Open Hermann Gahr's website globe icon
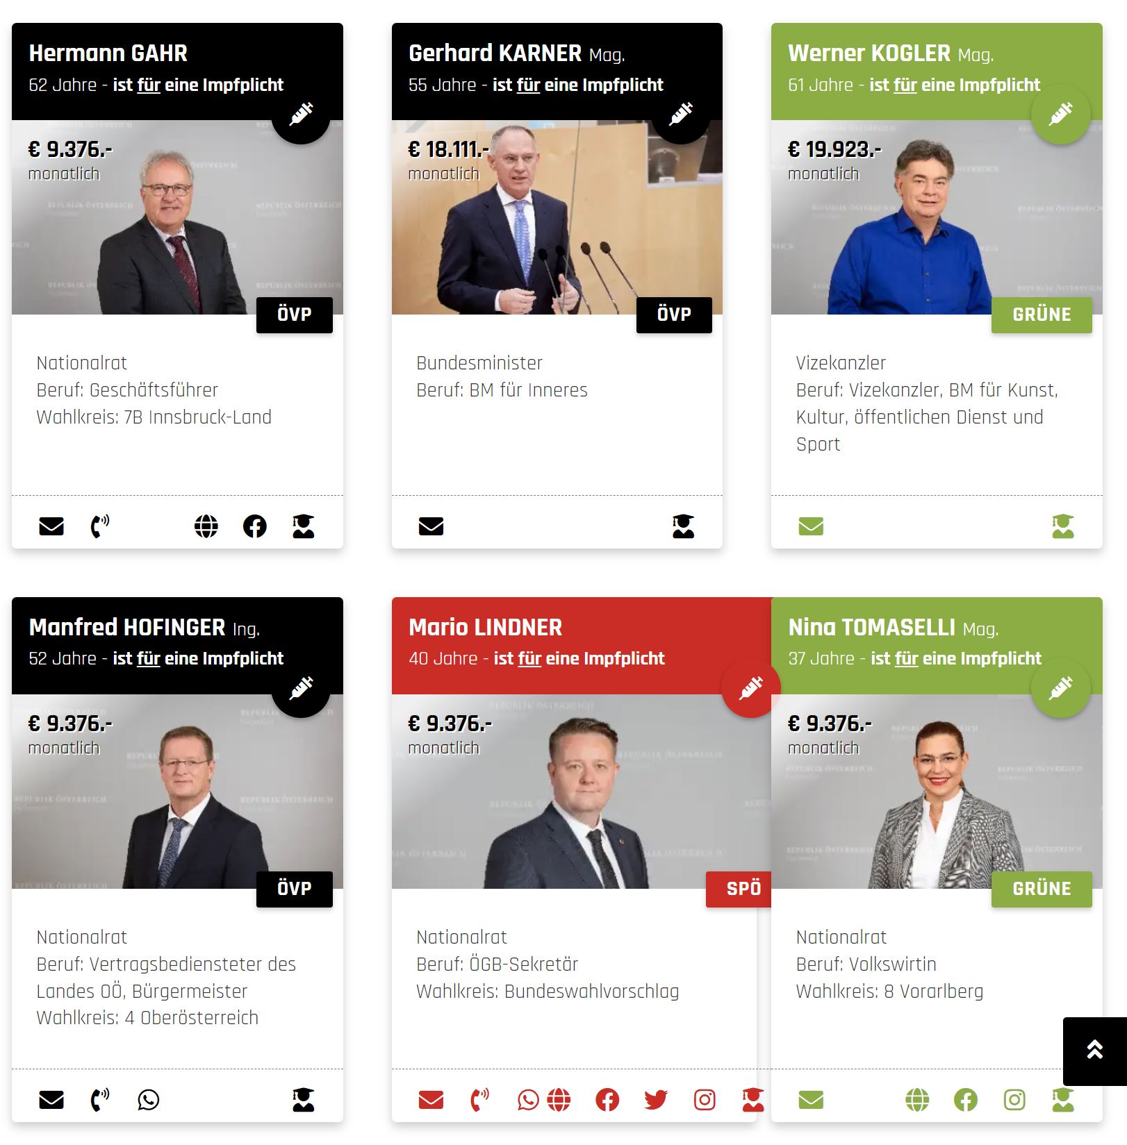The image size is (1127, 1145). 206,526
